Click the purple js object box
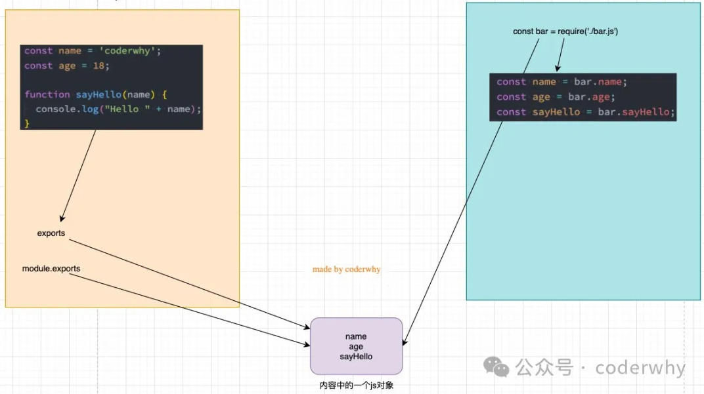The width and height of the screenshot is (704, 394). tap(356, 346)
